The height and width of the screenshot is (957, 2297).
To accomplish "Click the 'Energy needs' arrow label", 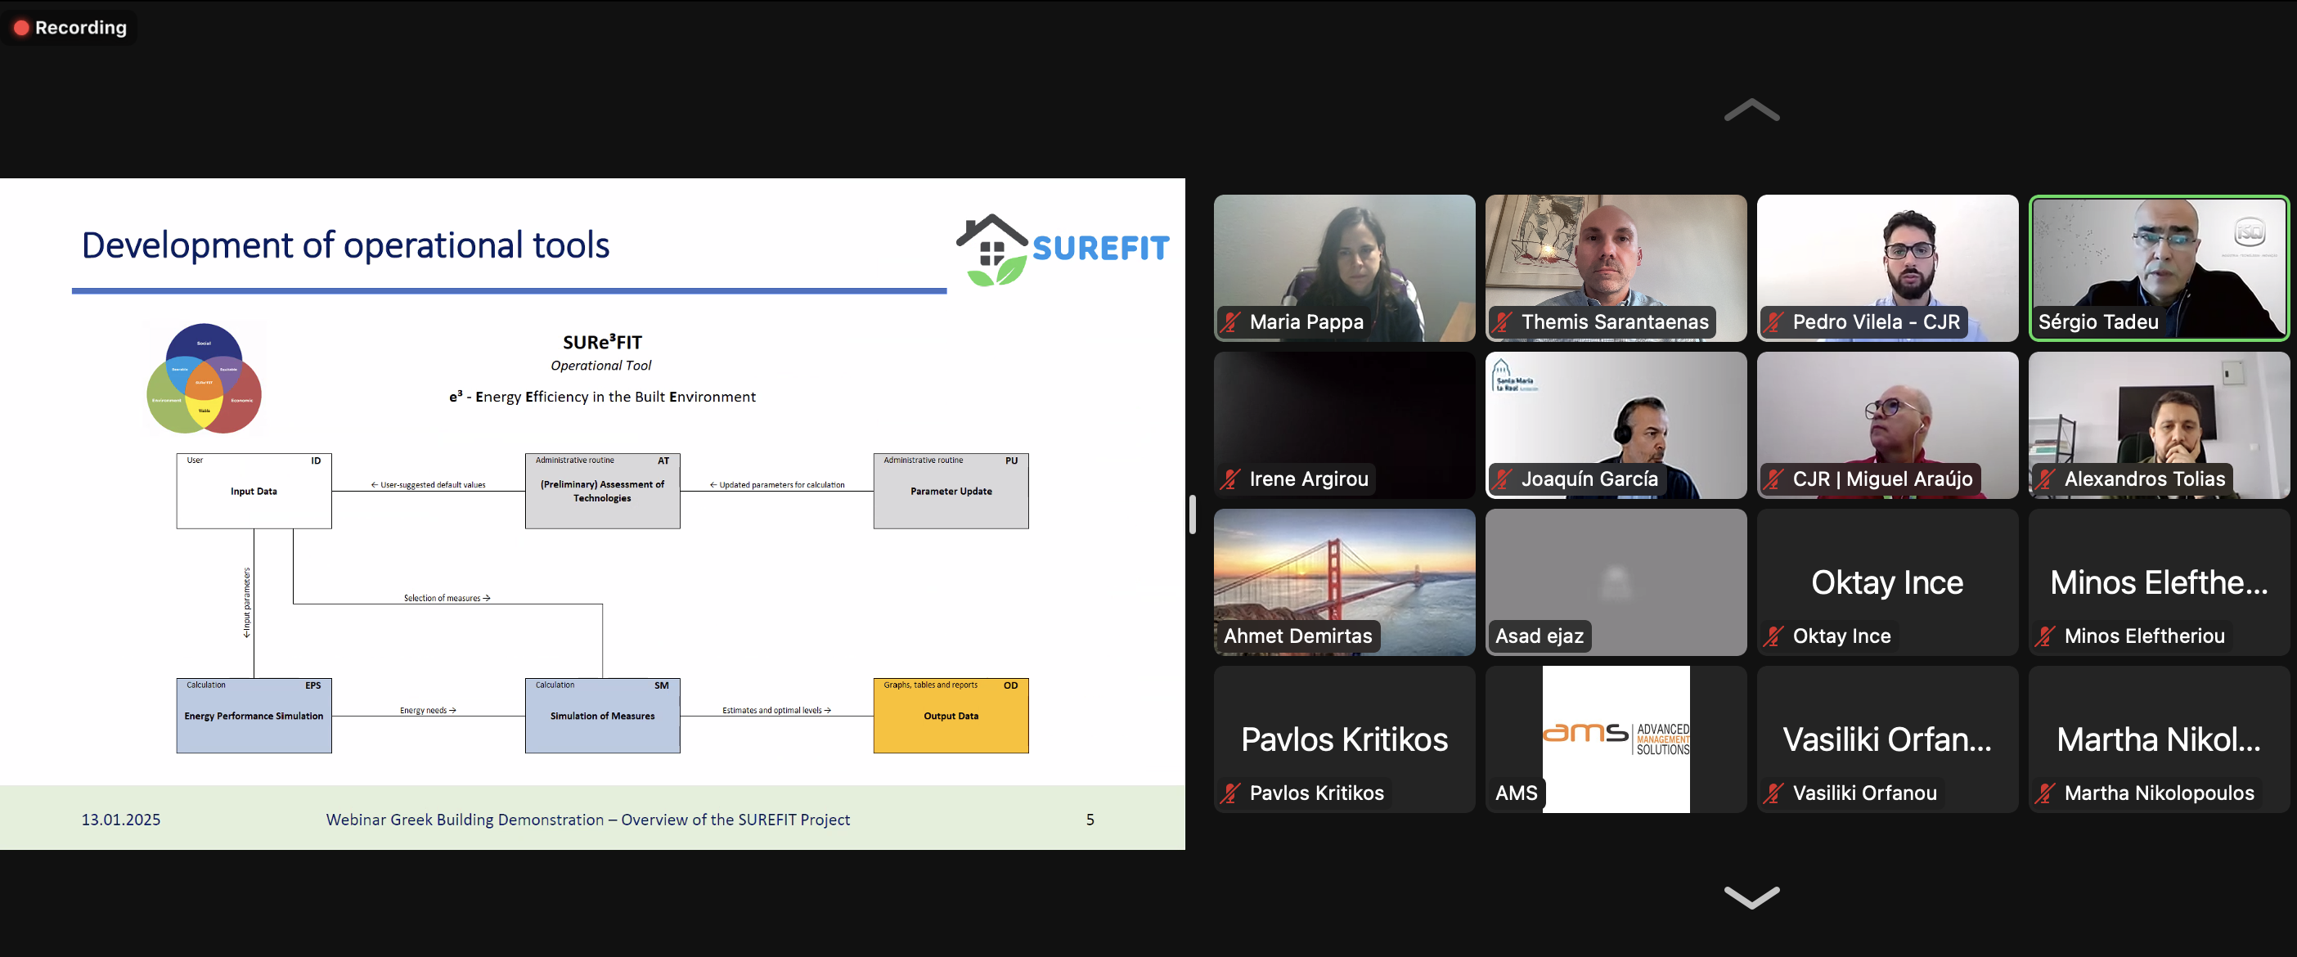I will point(428,710).
